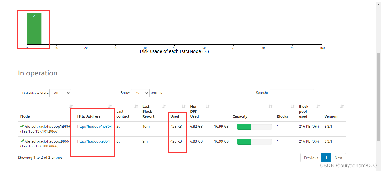
Task: Open the Show entries count dropdown
Action: [x=140, y=93]
